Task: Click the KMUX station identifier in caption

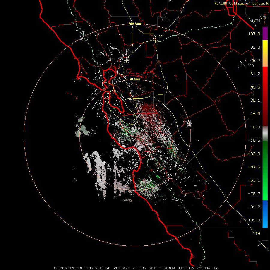Action: pyautogui.click(x=170, y=268)
